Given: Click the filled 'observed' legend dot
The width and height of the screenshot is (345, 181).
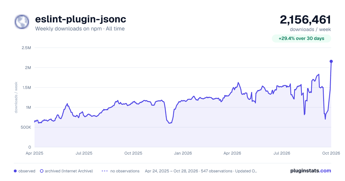Looking at the screenshot, I should [x=15, y=171].
